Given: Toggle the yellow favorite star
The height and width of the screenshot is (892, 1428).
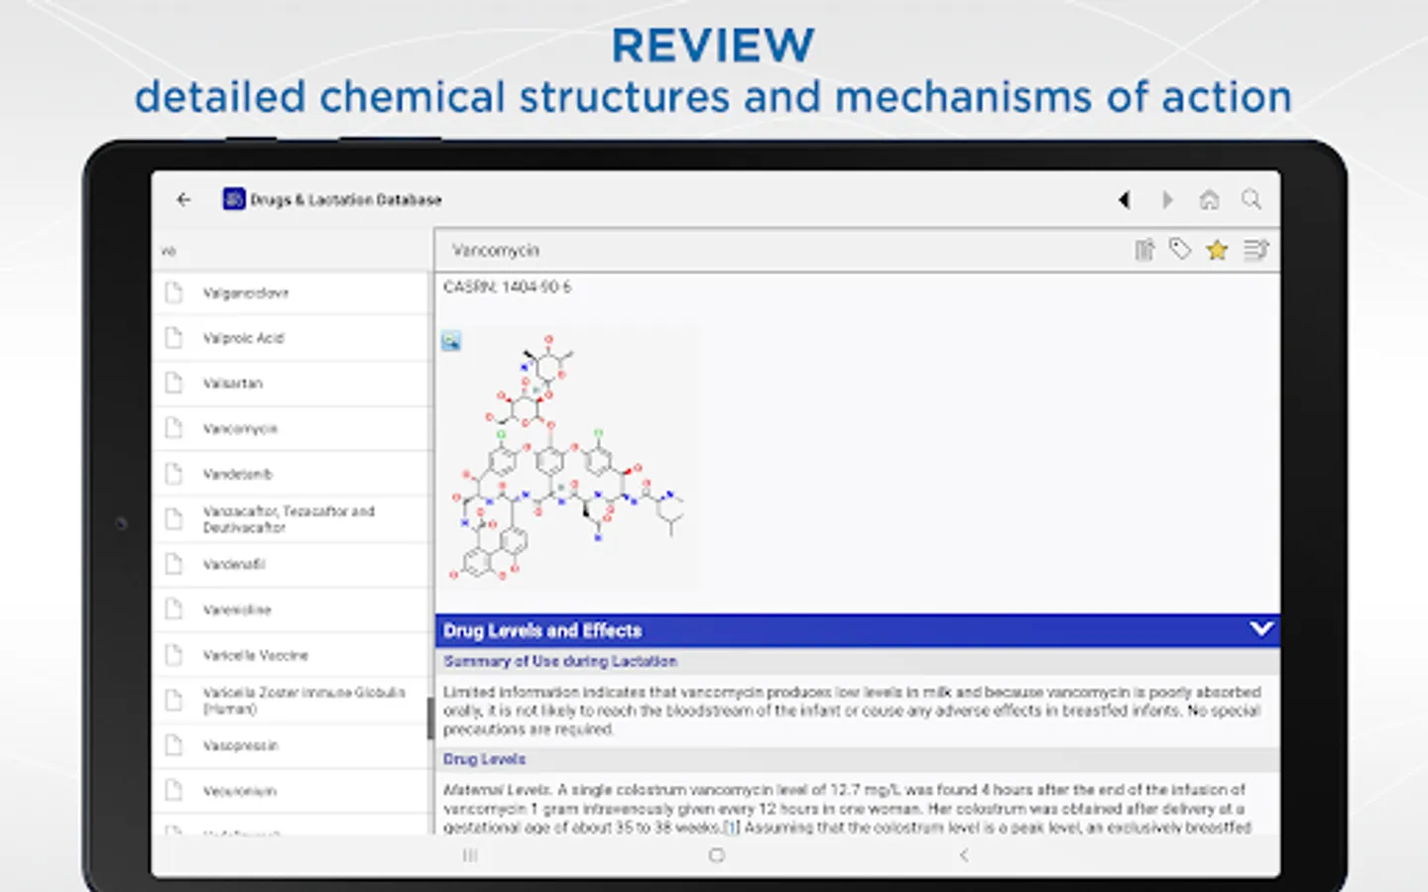Looking at the screenshot, I should (x=1217, y=251).
